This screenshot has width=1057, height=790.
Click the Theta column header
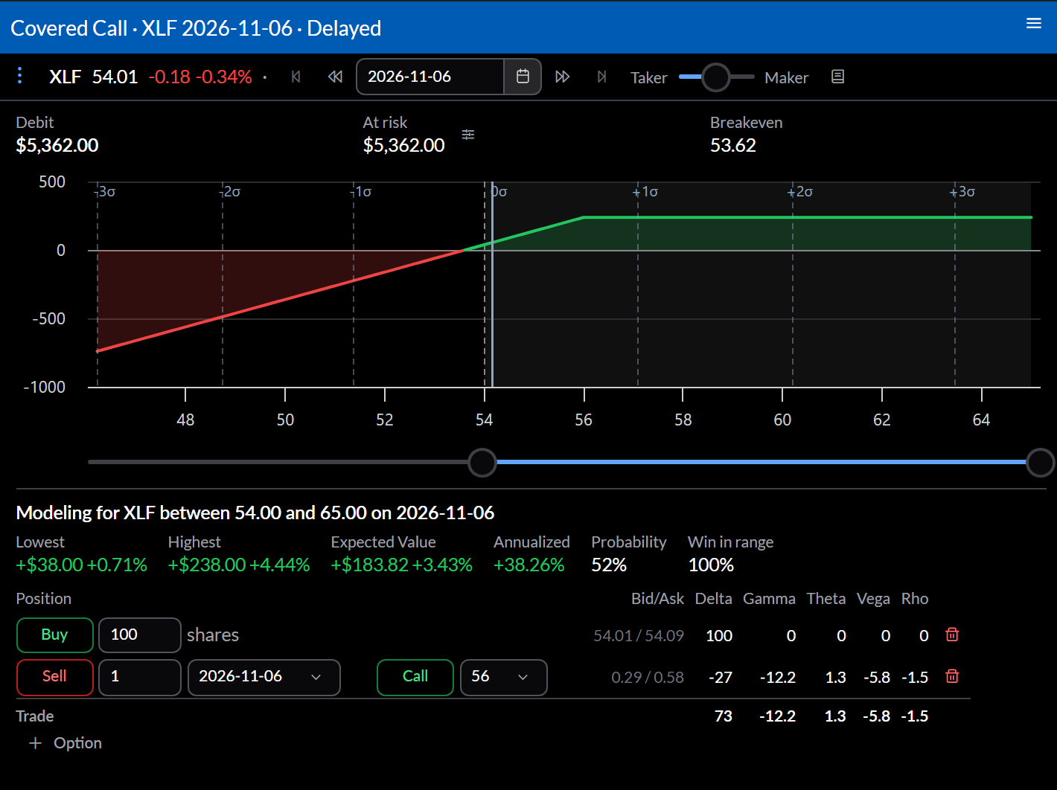pos(826,599)
